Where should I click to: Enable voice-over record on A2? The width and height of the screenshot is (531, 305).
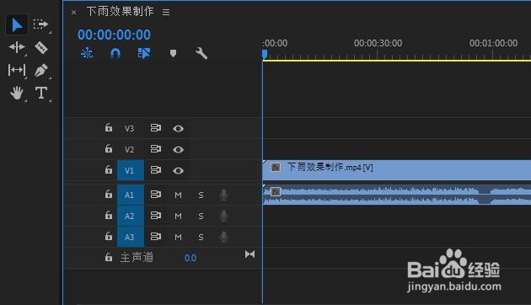223,216
